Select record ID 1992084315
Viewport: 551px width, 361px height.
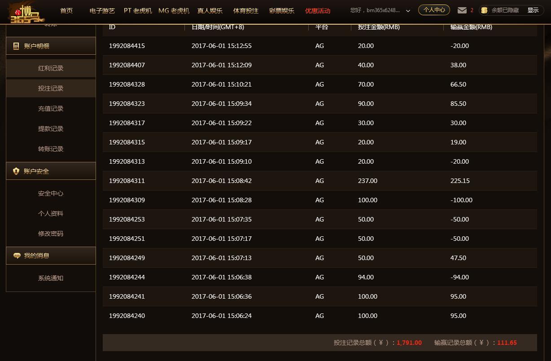coord(127,142)
